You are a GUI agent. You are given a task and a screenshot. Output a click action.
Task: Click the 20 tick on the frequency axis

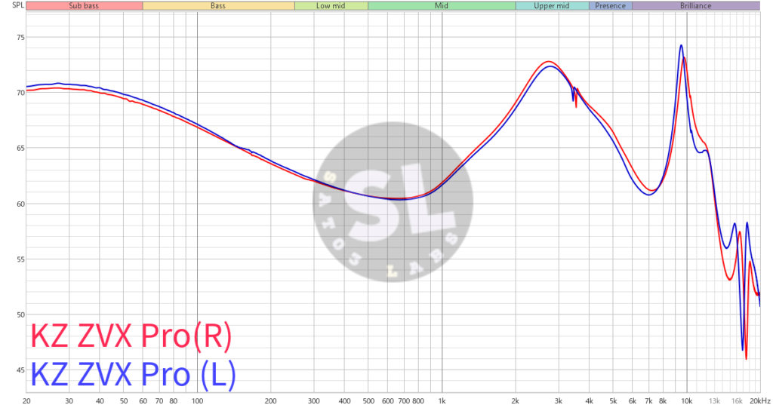click(26, 401)
